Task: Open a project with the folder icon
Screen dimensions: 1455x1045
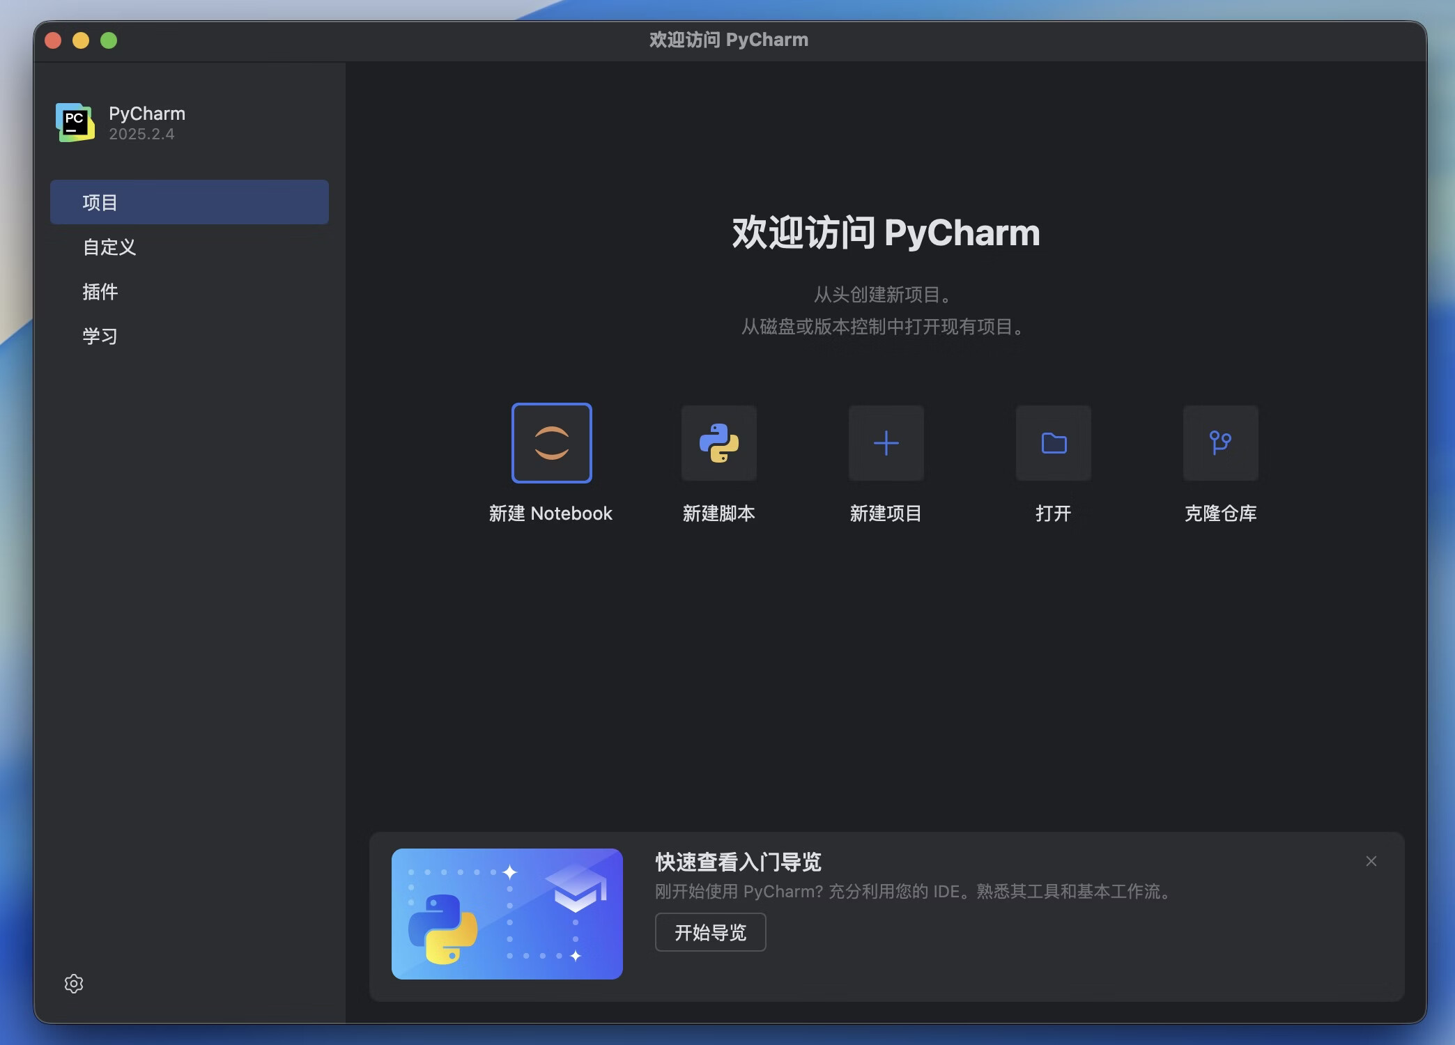Action: (x=1053, y=443)
